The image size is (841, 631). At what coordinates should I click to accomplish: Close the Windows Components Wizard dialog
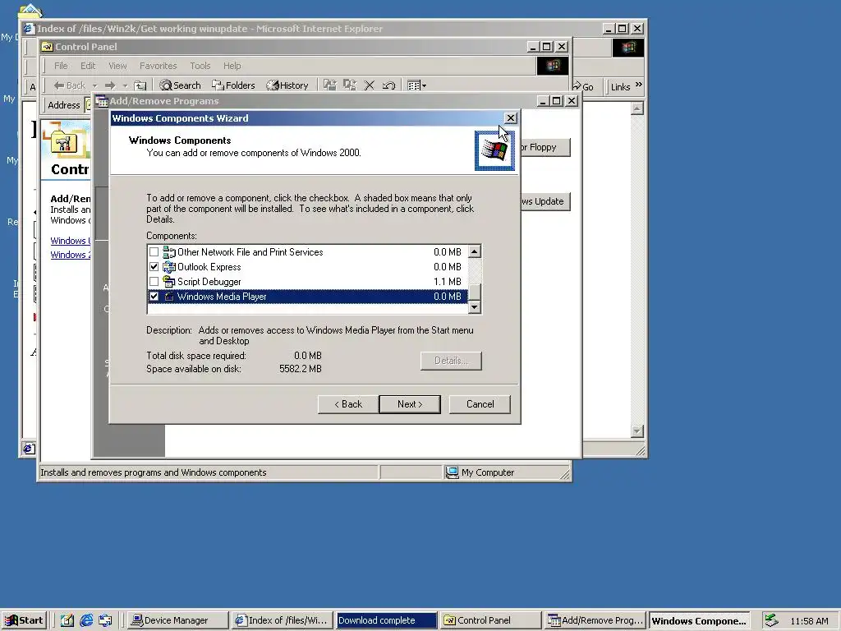pyautogui.click(x=510, y=118)
